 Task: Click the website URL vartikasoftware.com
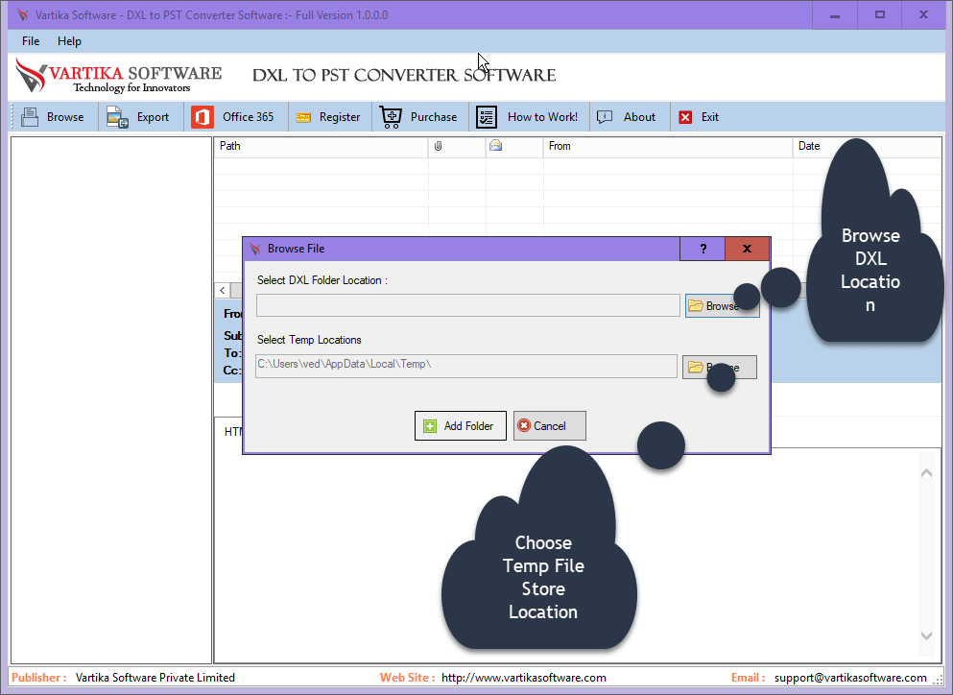[x=524, y=678]
